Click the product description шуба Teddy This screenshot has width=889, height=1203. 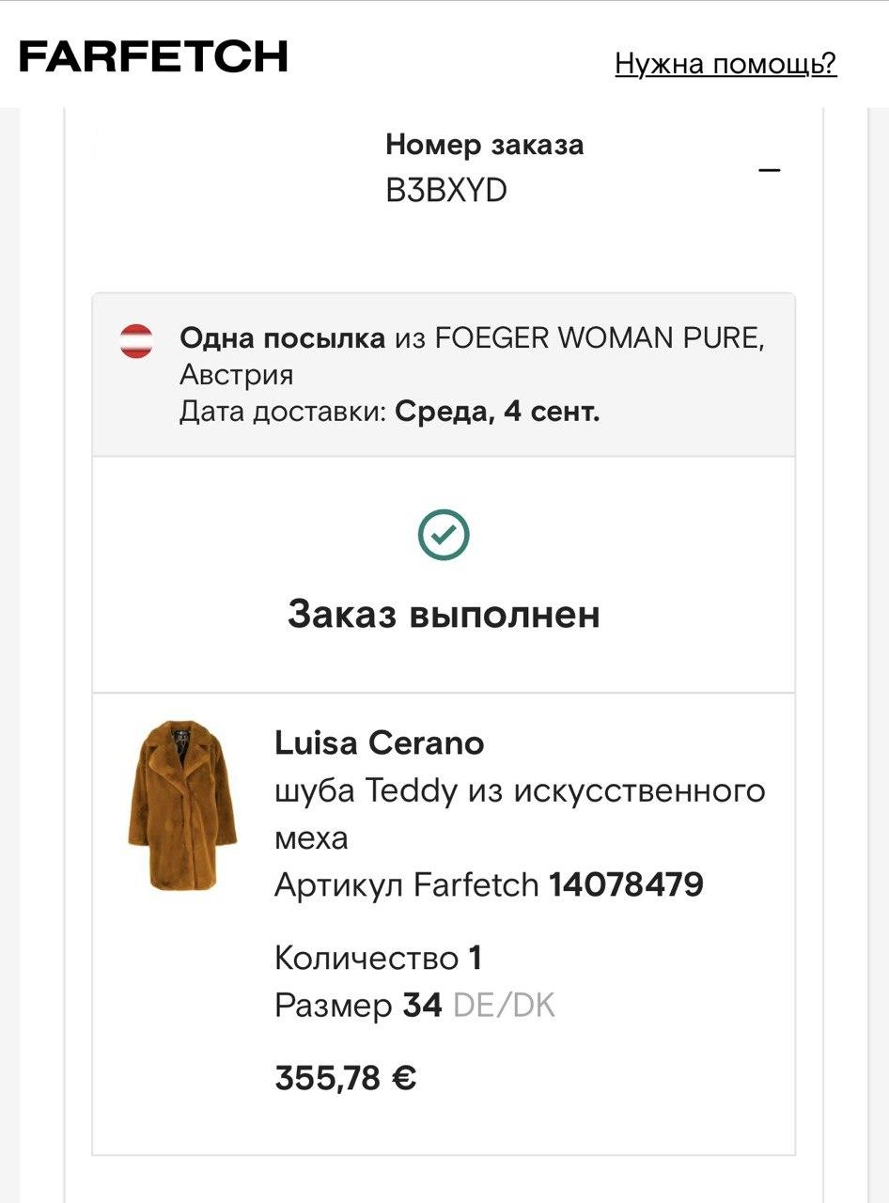pos(519,791)
